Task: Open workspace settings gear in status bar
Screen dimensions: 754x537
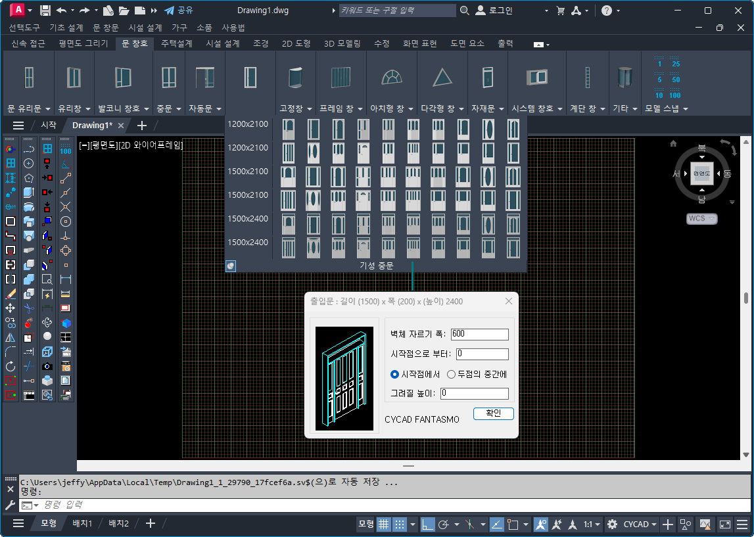Action: (x=612, y=524)
